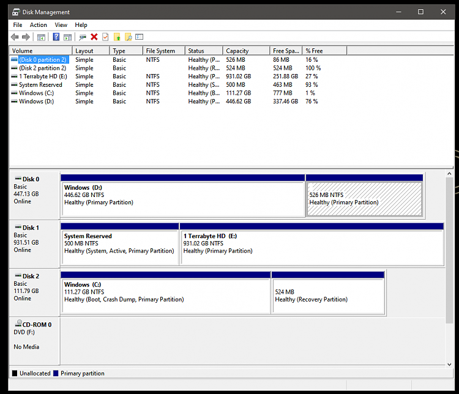Click the Disk 0 drive icon

click(x=18, y=178)
